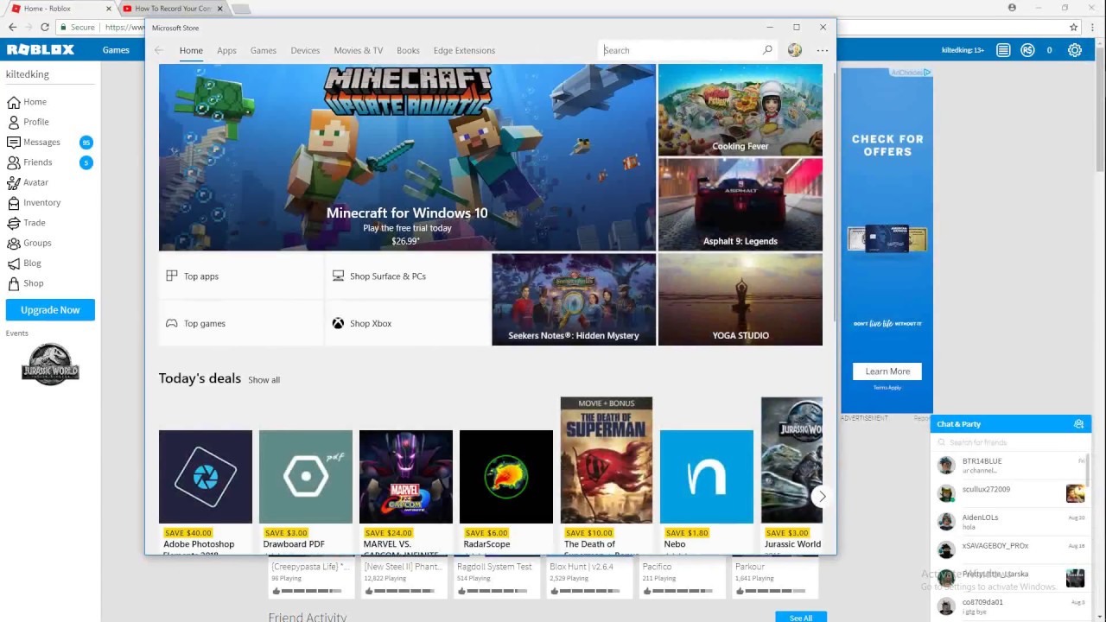This screenshot has width=1106, height=622.
Task: Click the Inventory icon in Roblox sidebar
Action: [14, 203]
